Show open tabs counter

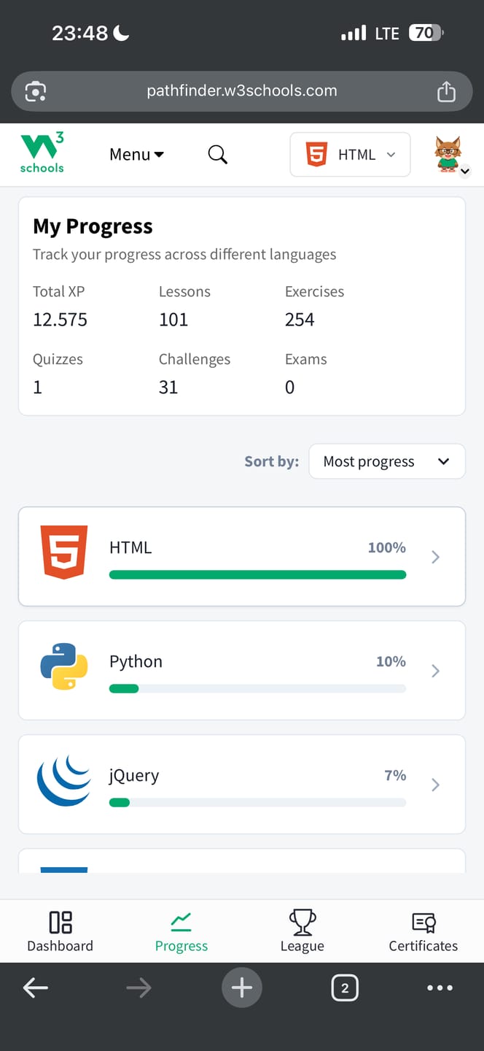click(345, 988)
